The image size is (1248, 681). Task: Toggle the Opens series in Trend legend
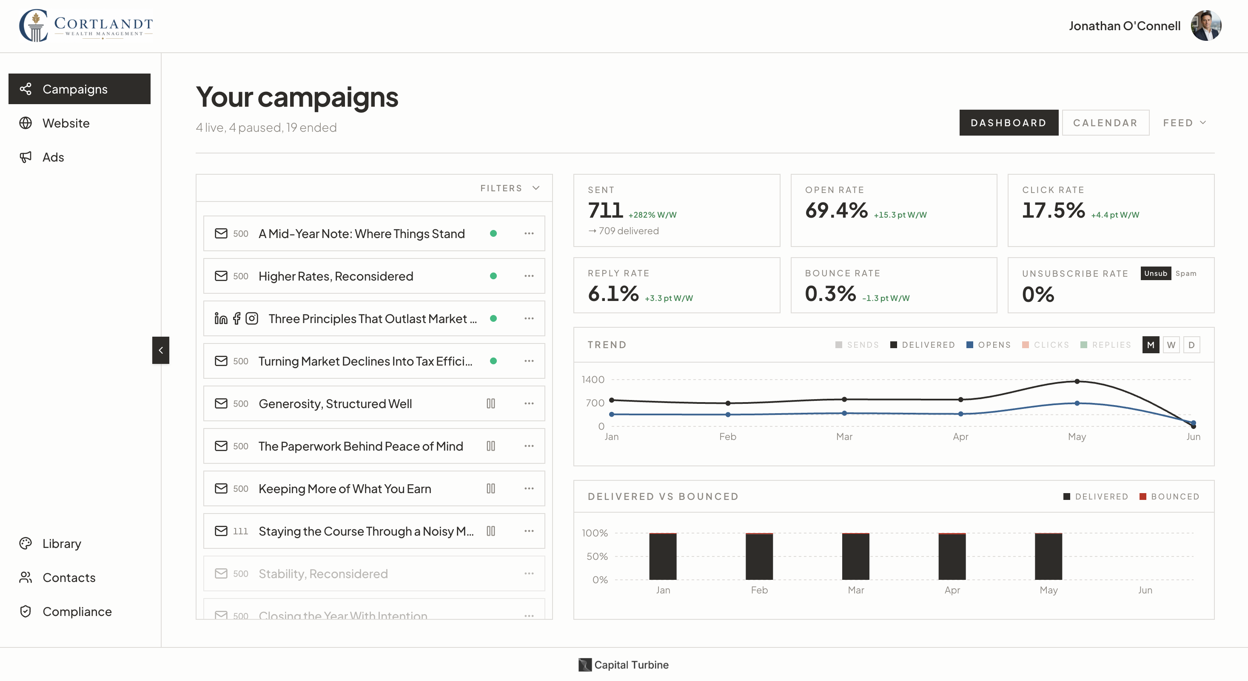pyautogui.click(x=989, y=345)
